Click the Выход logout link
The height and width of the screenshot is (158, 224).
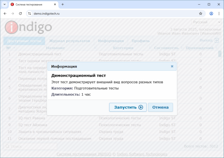(206, 41)
